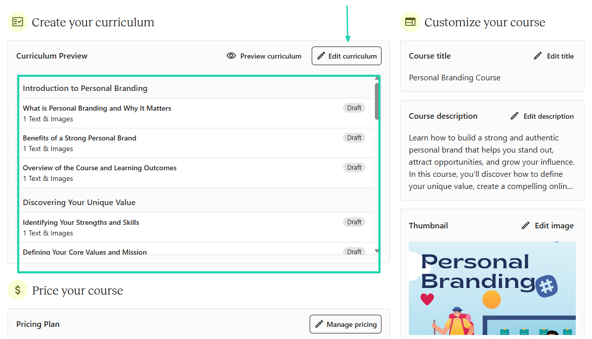Click the Customize your course layout icon
The width and height of the screenshot is (592, 339).
tap(410, 22)
